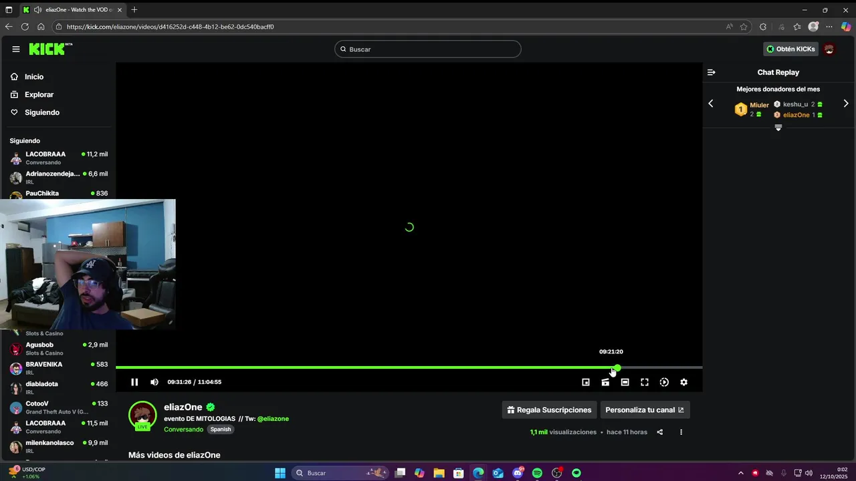The height and width of the screenshot is (481, 856).
Task: Click eliazOne donor name in leaderboard
Action: point(796,115)
